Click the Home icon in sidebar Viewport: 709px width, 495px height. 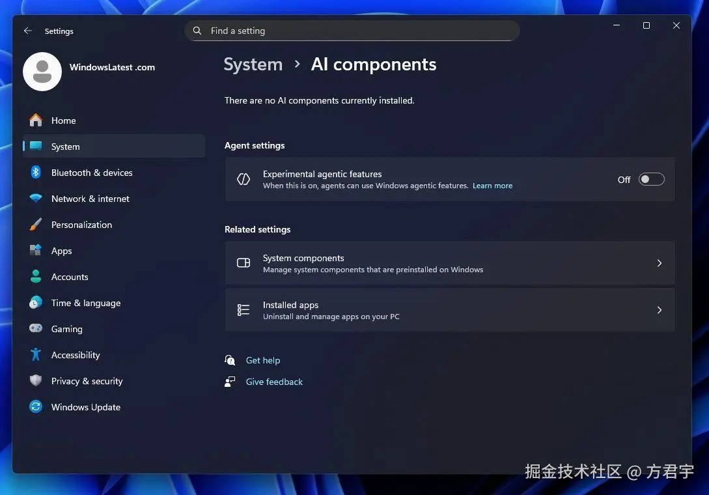(x=36, y=120)
